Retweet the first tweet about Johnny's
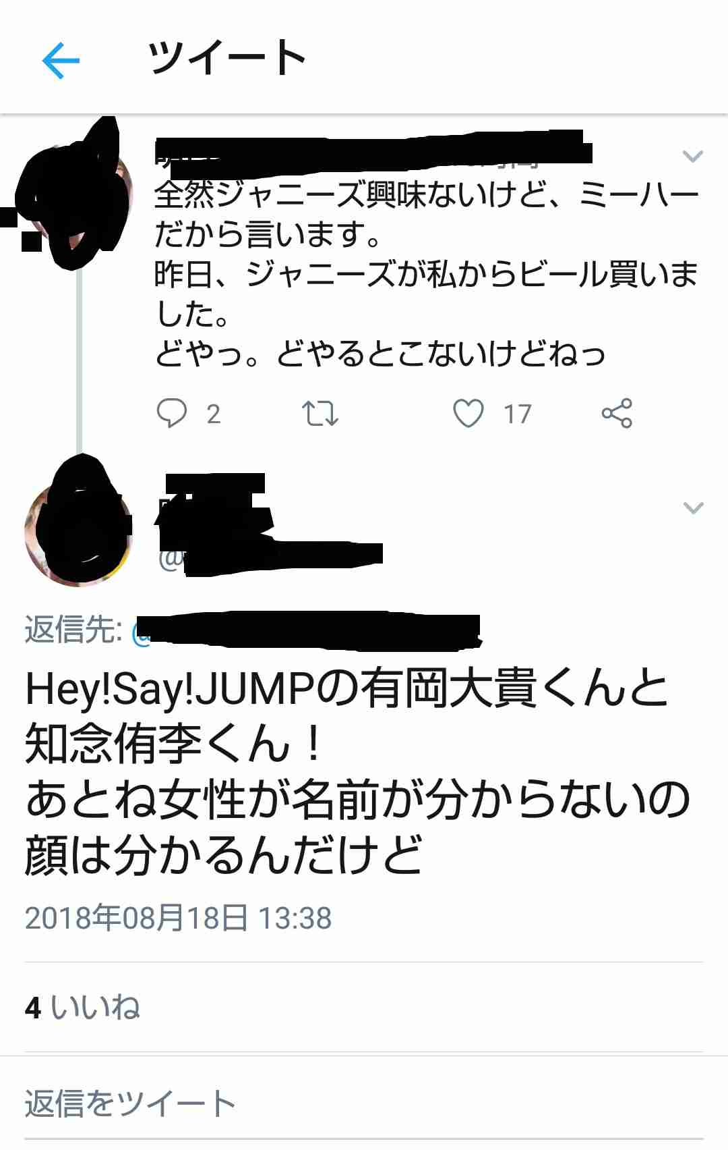 click(x=320, y=414)
